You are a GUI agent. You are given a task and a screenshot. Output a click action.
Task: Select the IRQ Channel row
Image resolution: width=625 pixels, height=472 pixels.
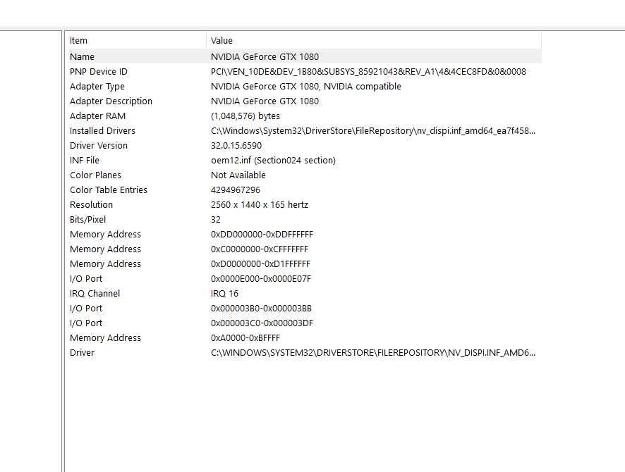pos(305,293)
